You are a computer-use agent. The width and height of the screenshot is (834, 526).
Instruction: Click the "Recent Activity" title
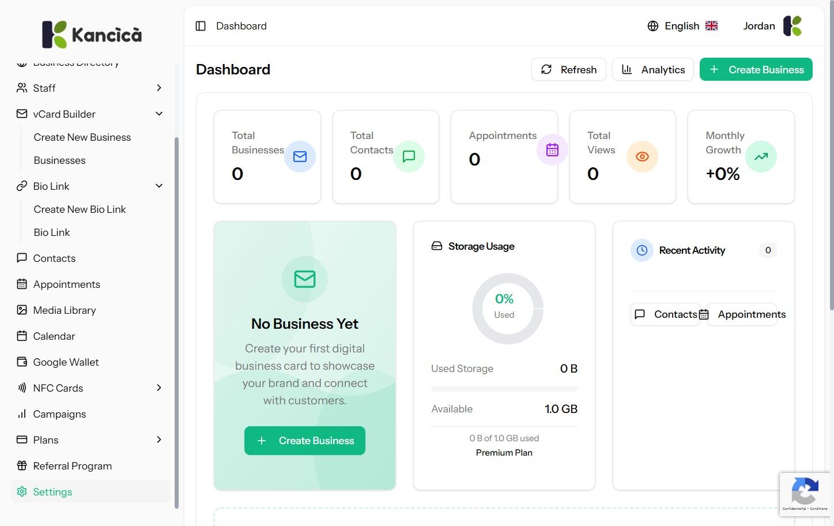pyautogui.click(x=692, y=250)
